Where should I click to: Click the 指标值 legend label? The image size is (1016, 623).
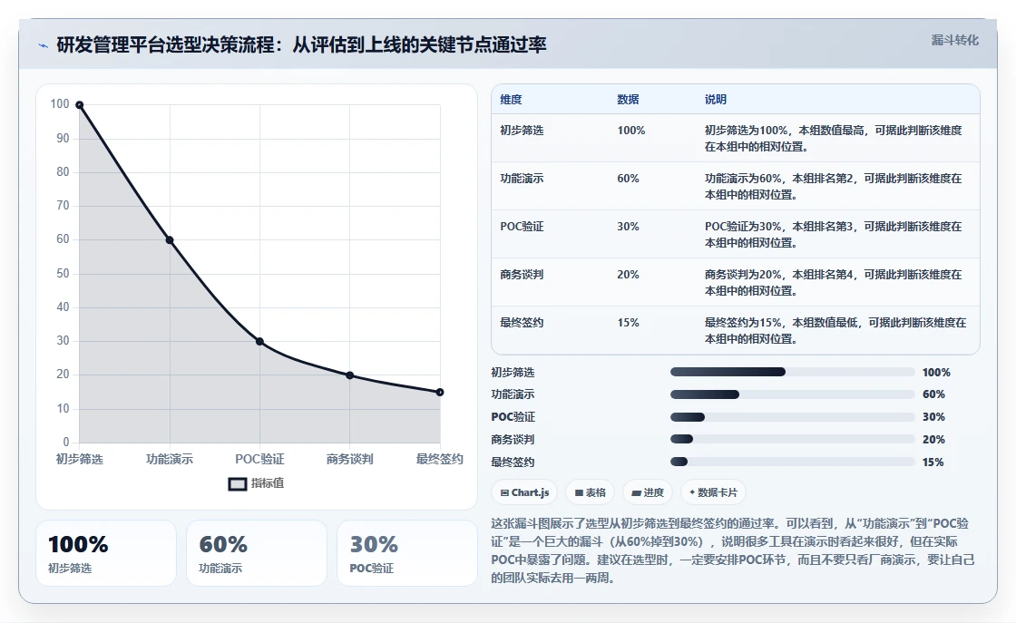tap(268, 483)
